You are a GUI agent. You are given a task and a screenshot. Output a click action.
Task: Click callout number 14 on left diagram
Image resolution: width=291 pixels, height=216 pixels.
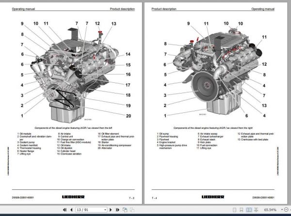pos(128,54)
